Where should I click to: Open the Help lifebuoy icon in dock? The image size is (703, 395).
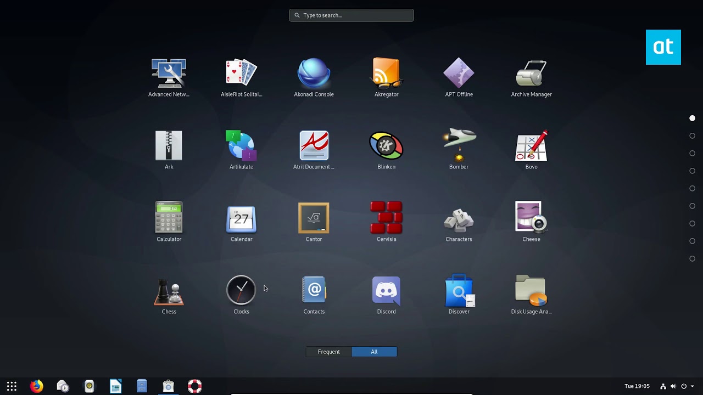[x=194, y=386]
